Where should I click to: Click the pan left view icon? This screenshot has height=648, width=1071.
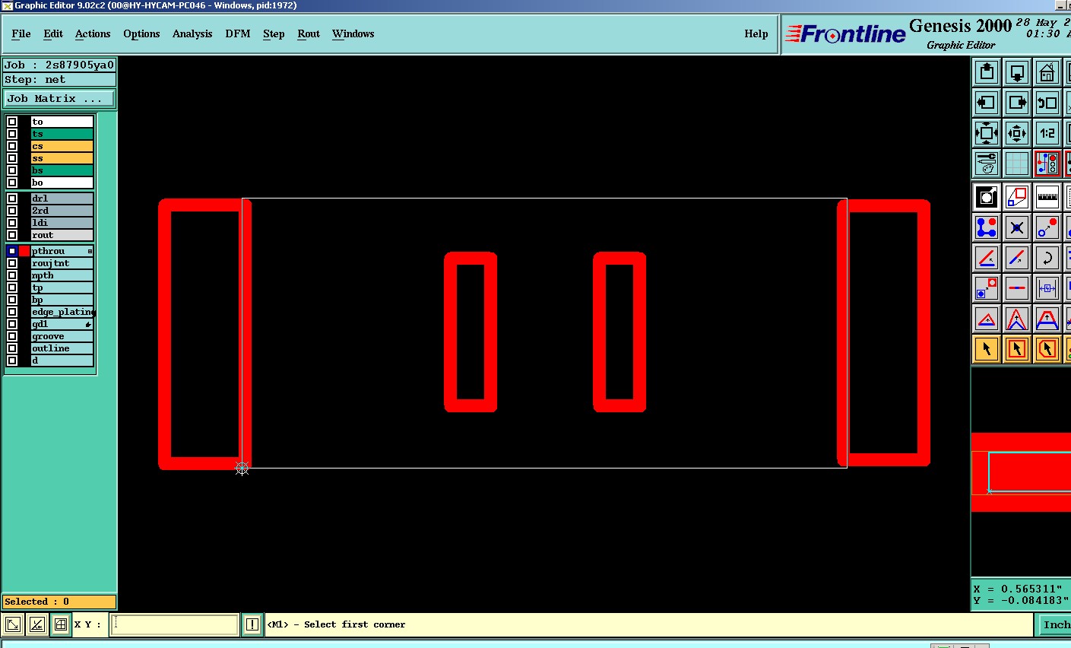click(987, 103)
